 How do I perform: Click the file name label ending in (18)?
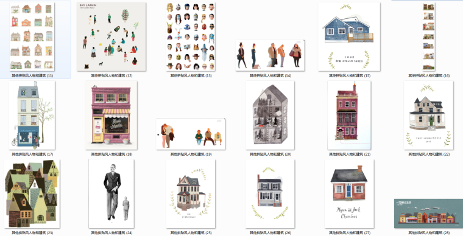[111, 154]
